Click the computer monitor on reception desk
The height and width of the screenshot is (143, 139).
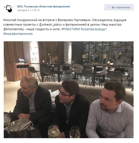22,60
